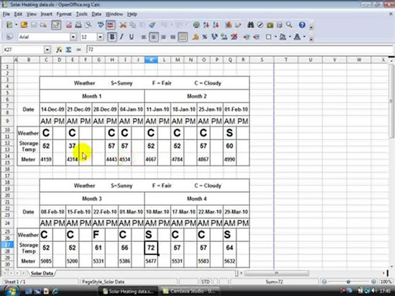
Task: Apply Percent number format
Action: click(x=205, y=37)
